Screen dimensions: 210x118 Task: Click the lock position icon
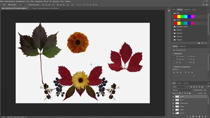pos(185,93)
